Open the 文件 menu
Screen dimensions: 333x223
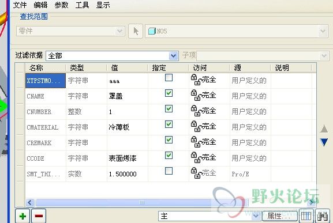pyautogui.click(x=20, y=5)
